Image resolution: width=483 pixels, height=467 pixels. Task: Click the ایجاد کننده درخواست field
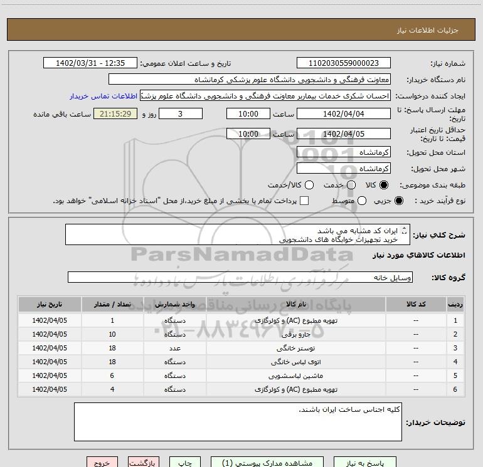coord(265,96)
